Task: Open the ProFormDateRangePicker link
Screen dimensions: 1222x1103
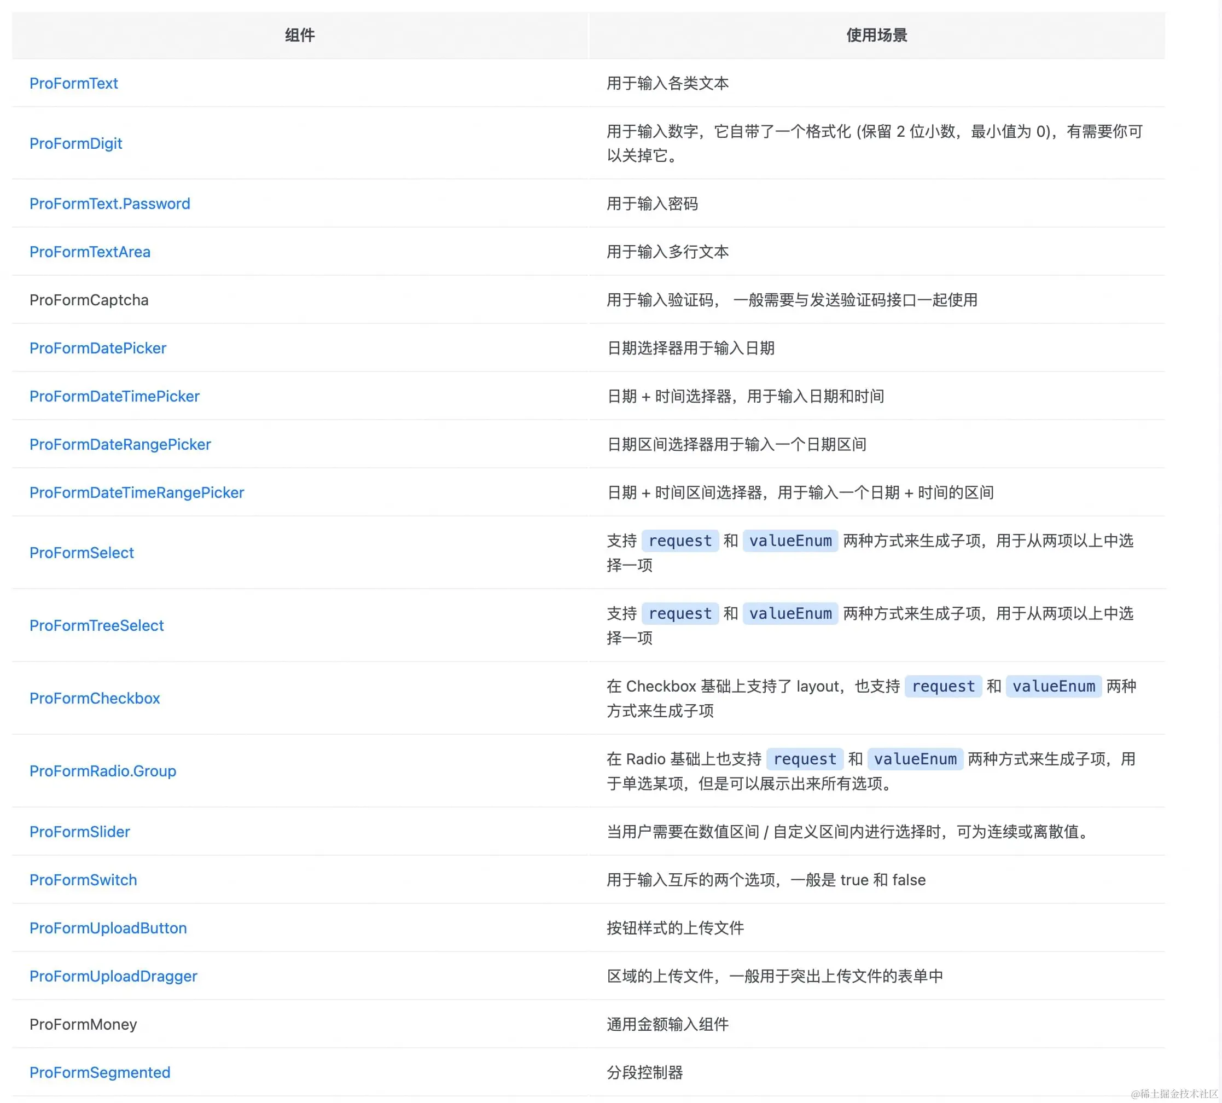Action: (x=120, y=444)
